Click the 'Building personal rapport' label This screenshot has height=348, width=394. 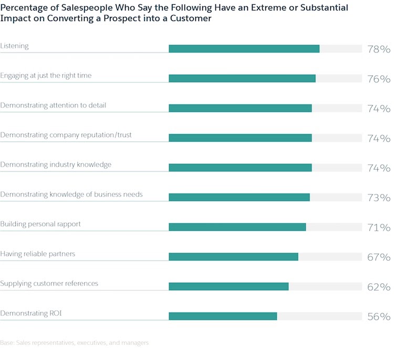point(40,224)
